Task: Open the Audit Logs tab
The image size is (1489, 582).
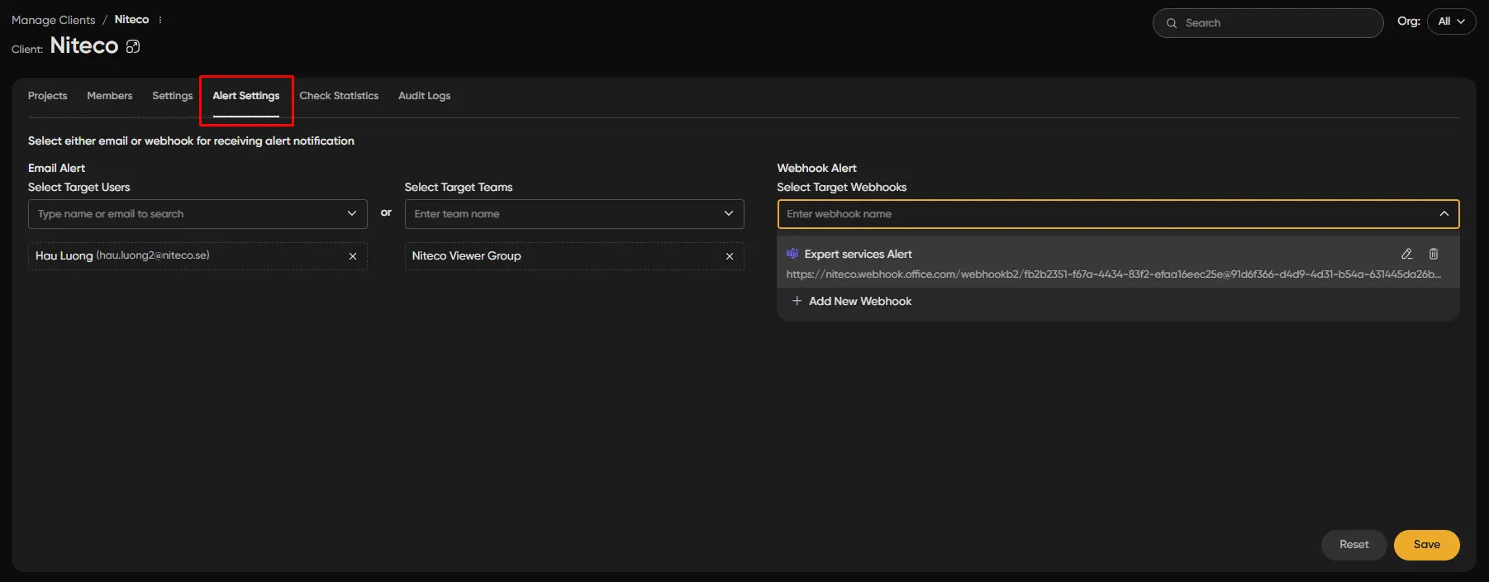Action: pyautogui.click(x=424, y=96)
